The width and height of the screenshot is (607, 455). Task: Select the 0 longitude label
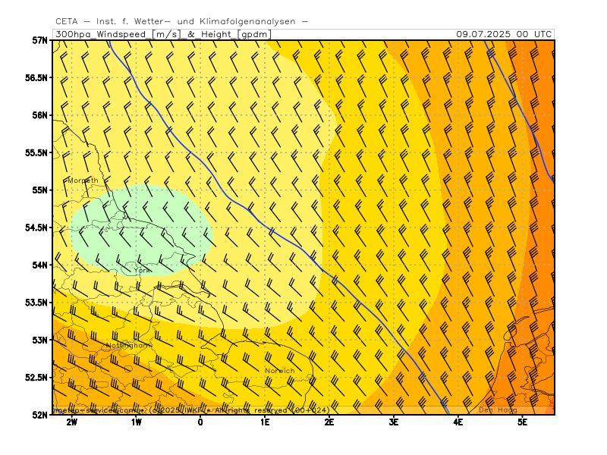pos(200,422)
